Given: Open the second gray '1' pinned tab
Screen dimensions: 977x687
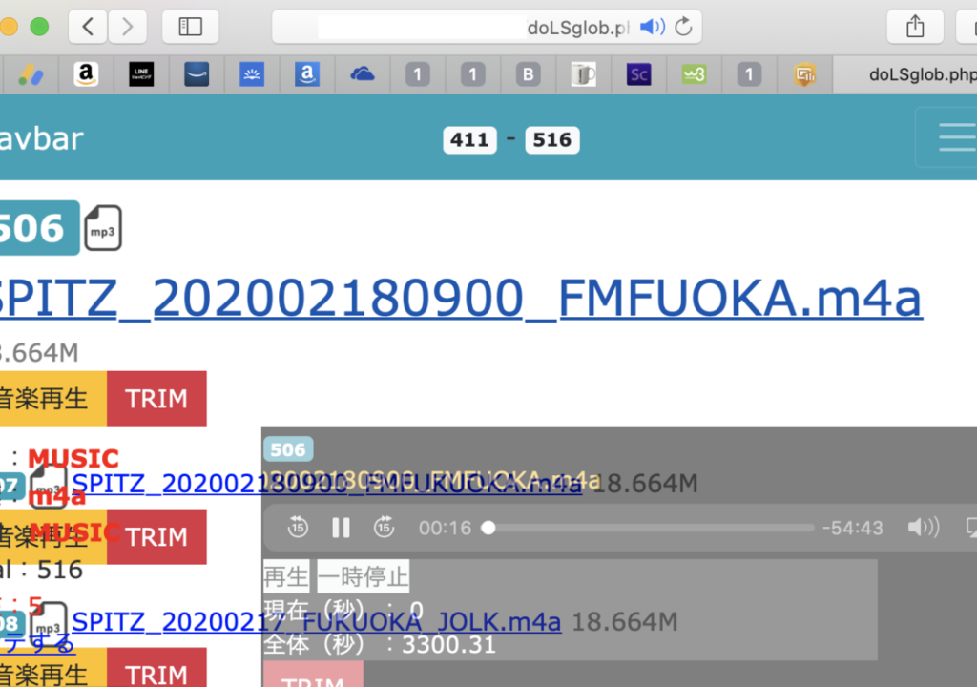Looking at the screenshot, I should 473,74.
